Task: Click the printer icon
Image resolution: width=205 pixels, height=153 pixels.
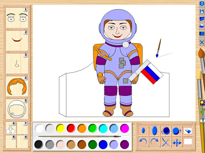Action: click(202, 26)
